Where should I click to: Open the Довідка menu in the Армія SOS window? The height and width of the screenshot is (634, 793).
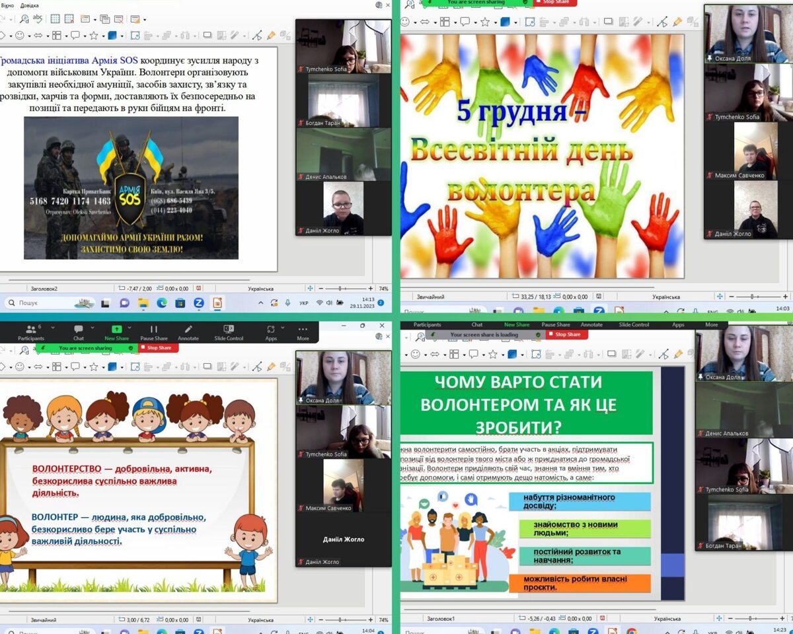click(30, 5)
